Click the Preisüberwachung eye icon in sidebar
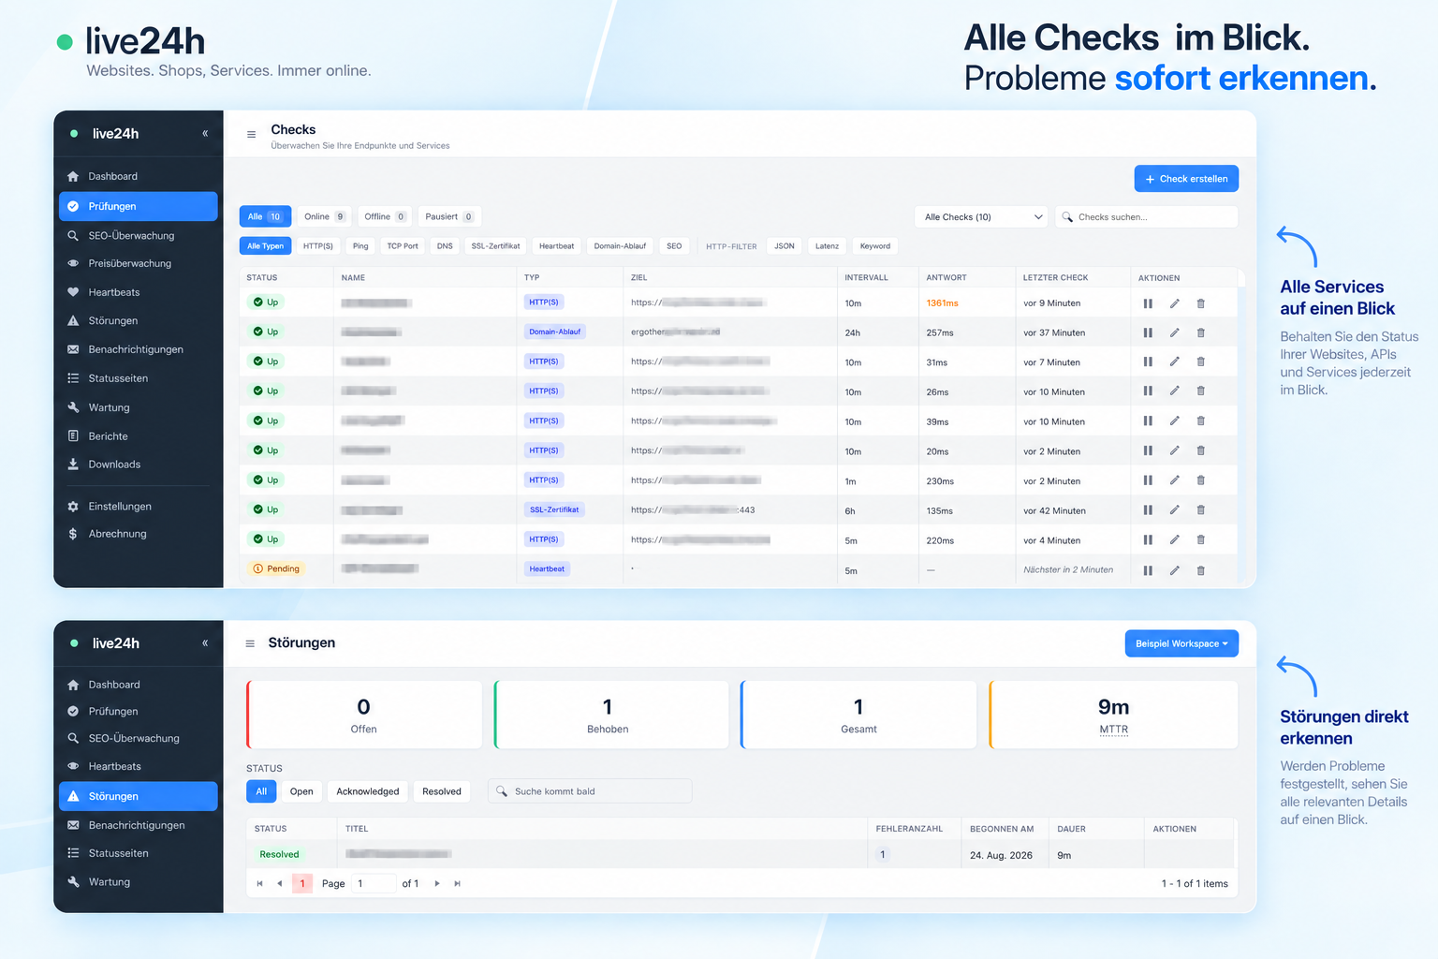The image size is (1438, 959). [x=73, y=263]
